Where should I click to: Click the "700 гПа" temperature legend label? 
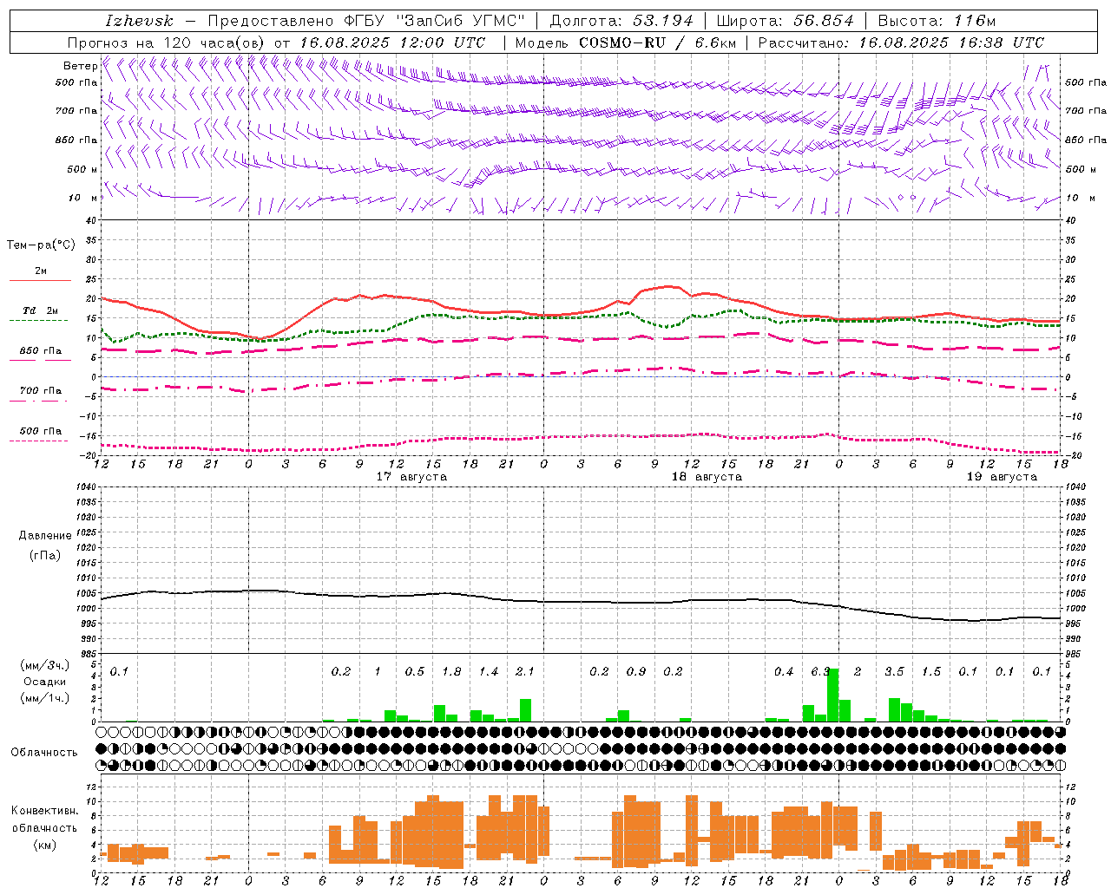coord(41,391)
